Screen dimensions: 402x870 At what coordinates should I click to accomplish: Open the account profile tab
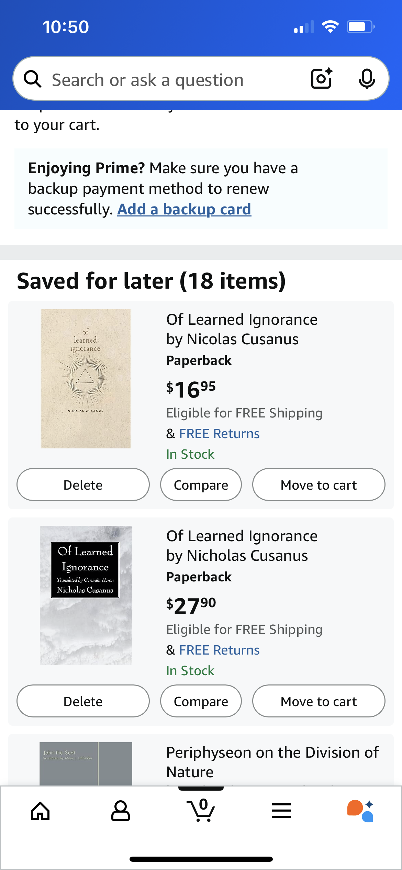(x=121, y=811)
